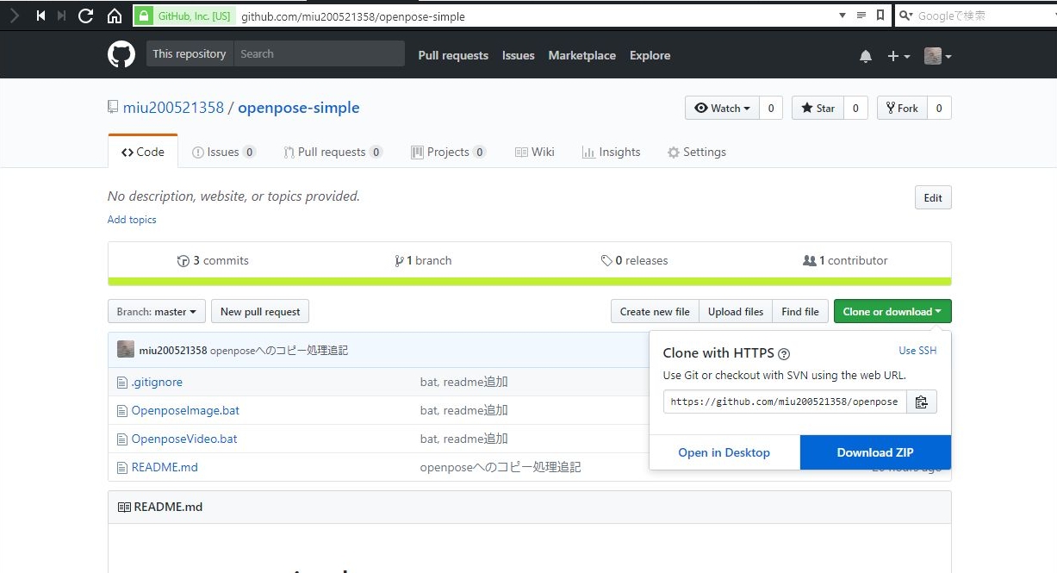
Task: Expand the Watch dropdown
Action: click(722, 108)
